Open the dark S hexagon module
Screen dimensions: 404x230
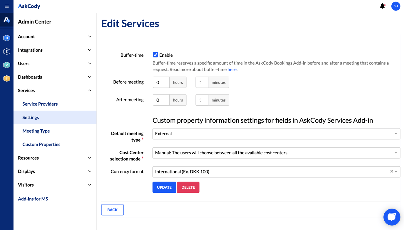pos(6,51)
